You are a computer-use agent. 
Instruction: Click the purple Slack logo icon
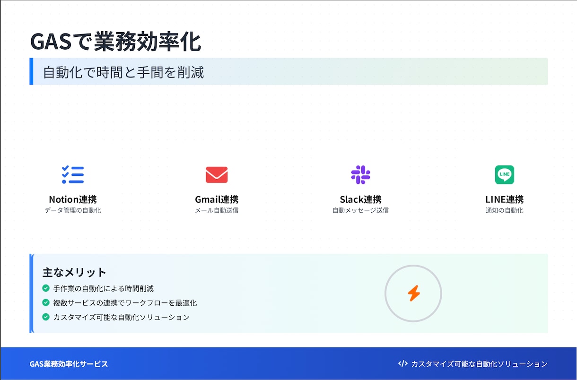click(360, 175)
